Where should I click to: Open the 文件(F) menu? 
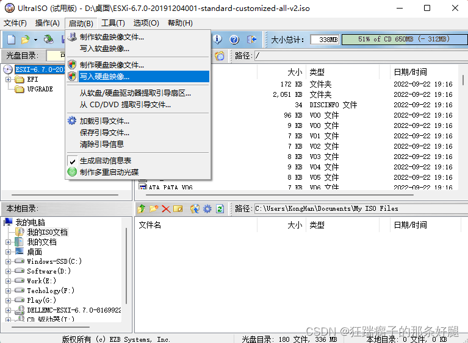15,23
